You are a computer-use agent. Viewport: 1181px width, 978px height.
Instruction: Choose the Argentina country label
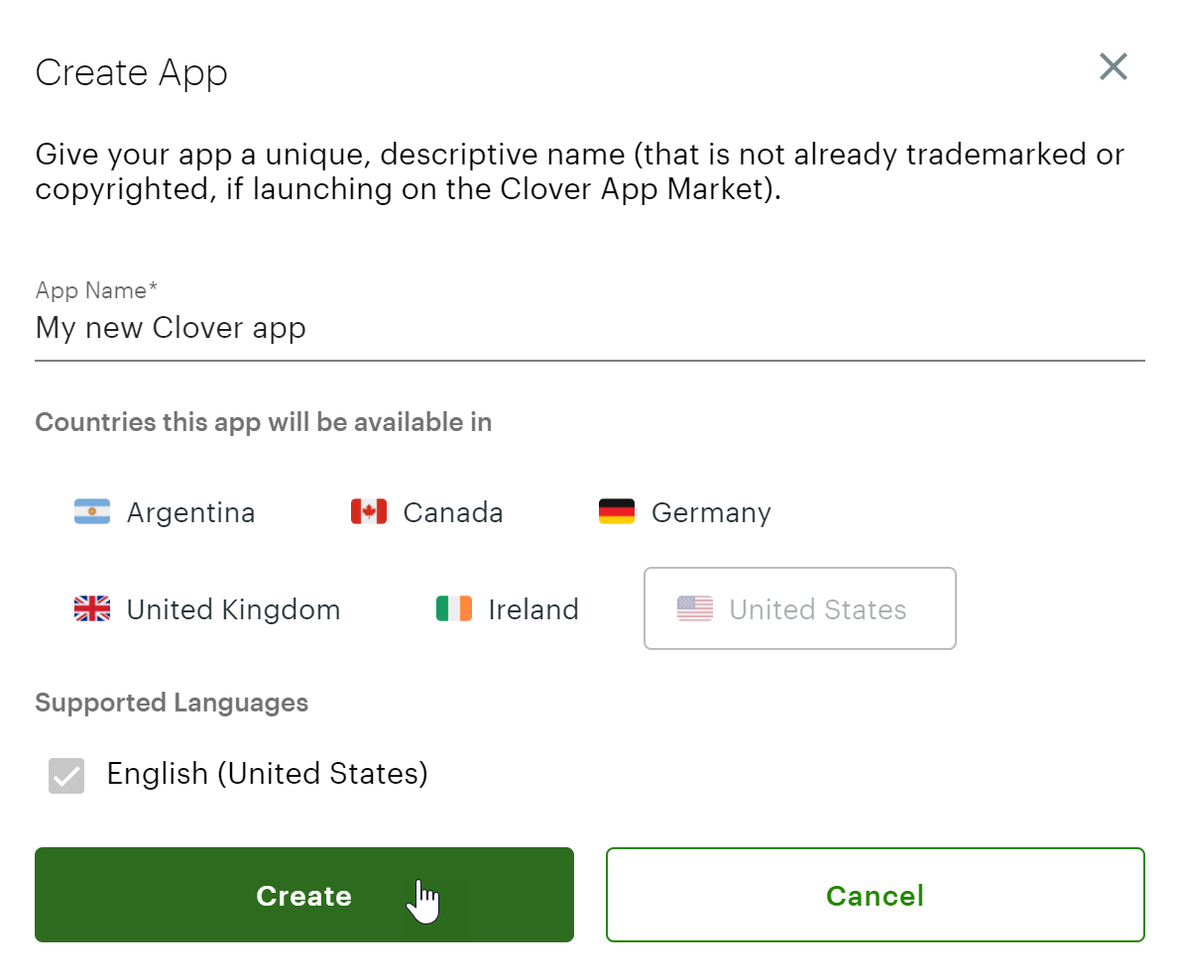(190, 512)
